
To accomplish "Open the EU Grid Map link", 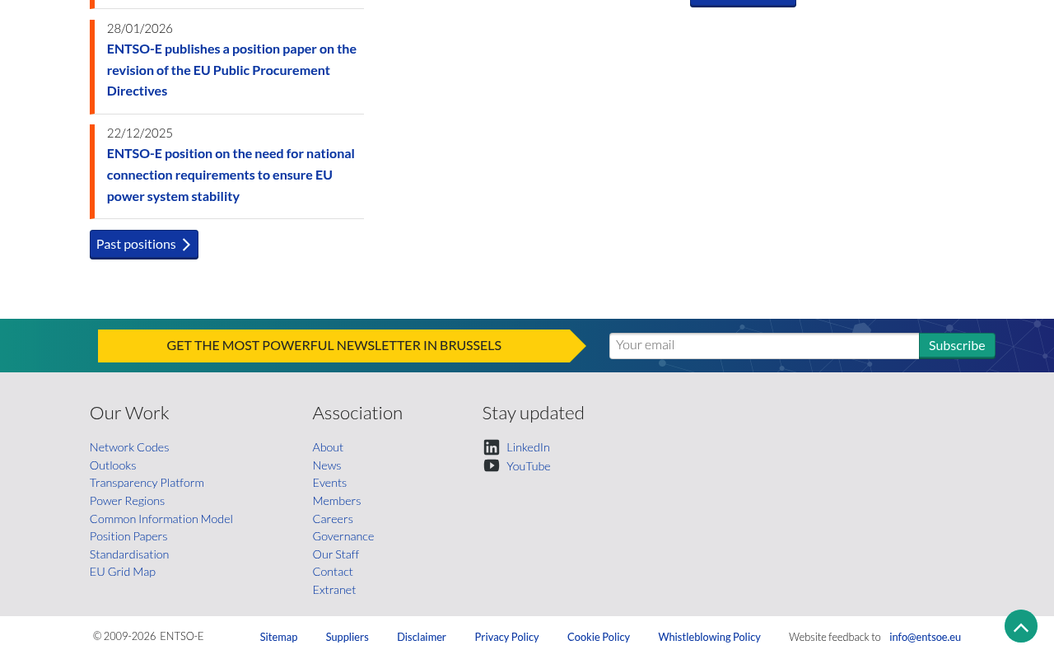I will click(x=123, y=572).
